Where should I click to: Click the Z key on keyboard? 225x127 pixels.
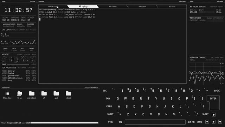click(x=128, y=114)
